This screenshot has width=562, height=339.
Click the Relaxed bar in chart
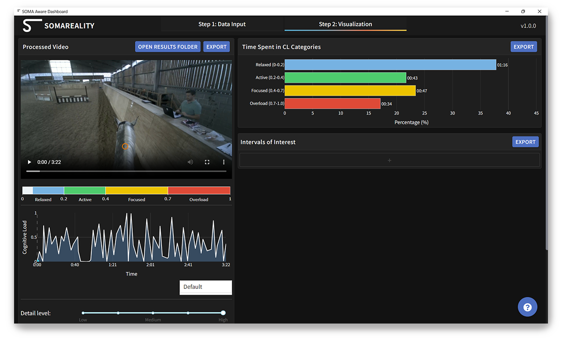[x=390, y=65]
